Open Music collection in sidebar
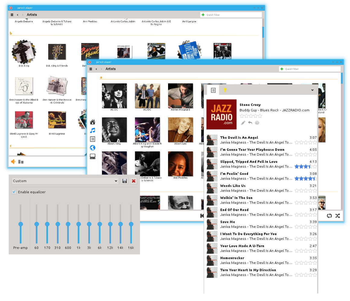This screenshot has width=350, height=301. pos(93,130)
